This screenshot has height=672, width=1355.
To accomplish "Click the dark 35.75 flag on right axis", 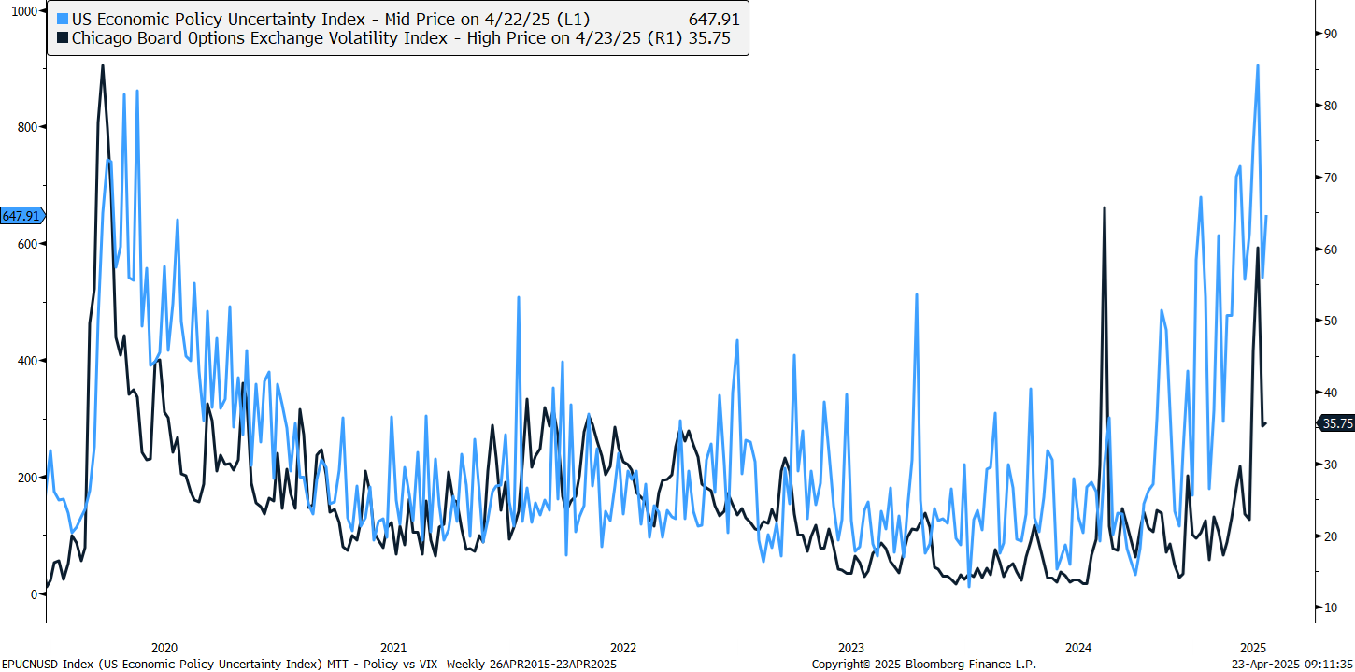I will click(1335, 423).
